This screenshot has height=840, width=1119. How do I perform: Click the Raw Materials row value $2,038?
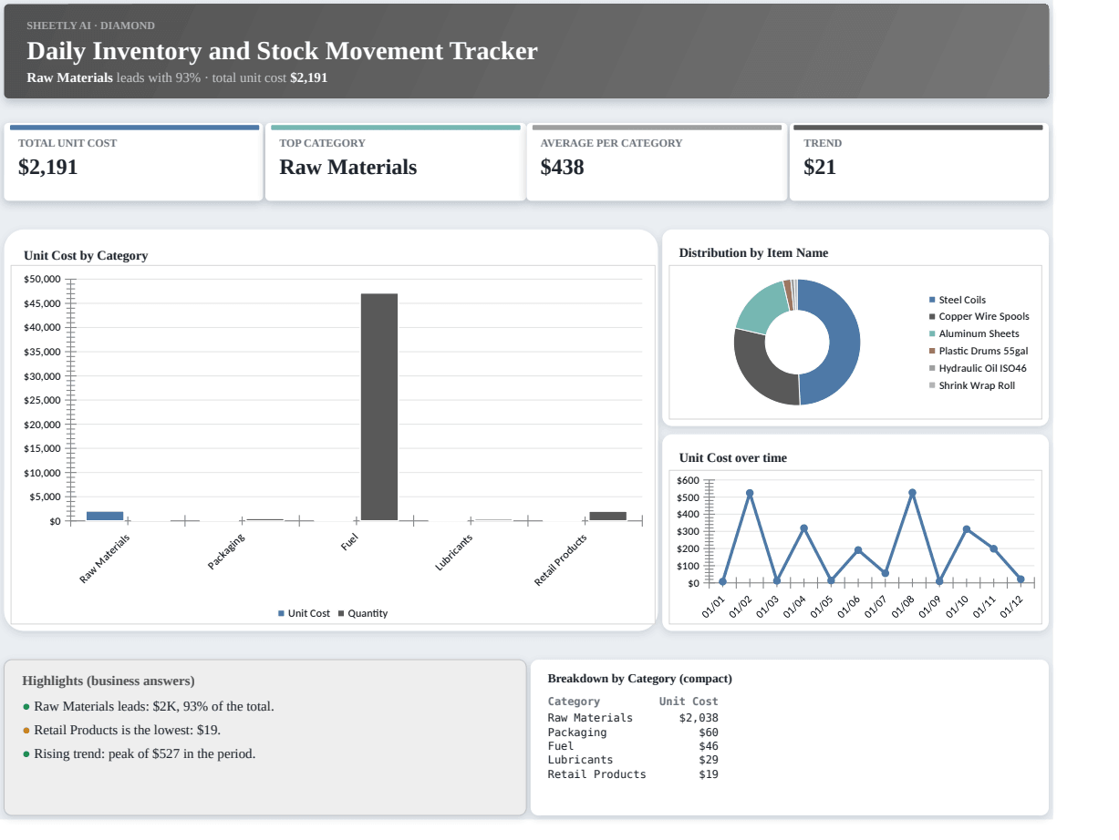[x=699, y=718]
